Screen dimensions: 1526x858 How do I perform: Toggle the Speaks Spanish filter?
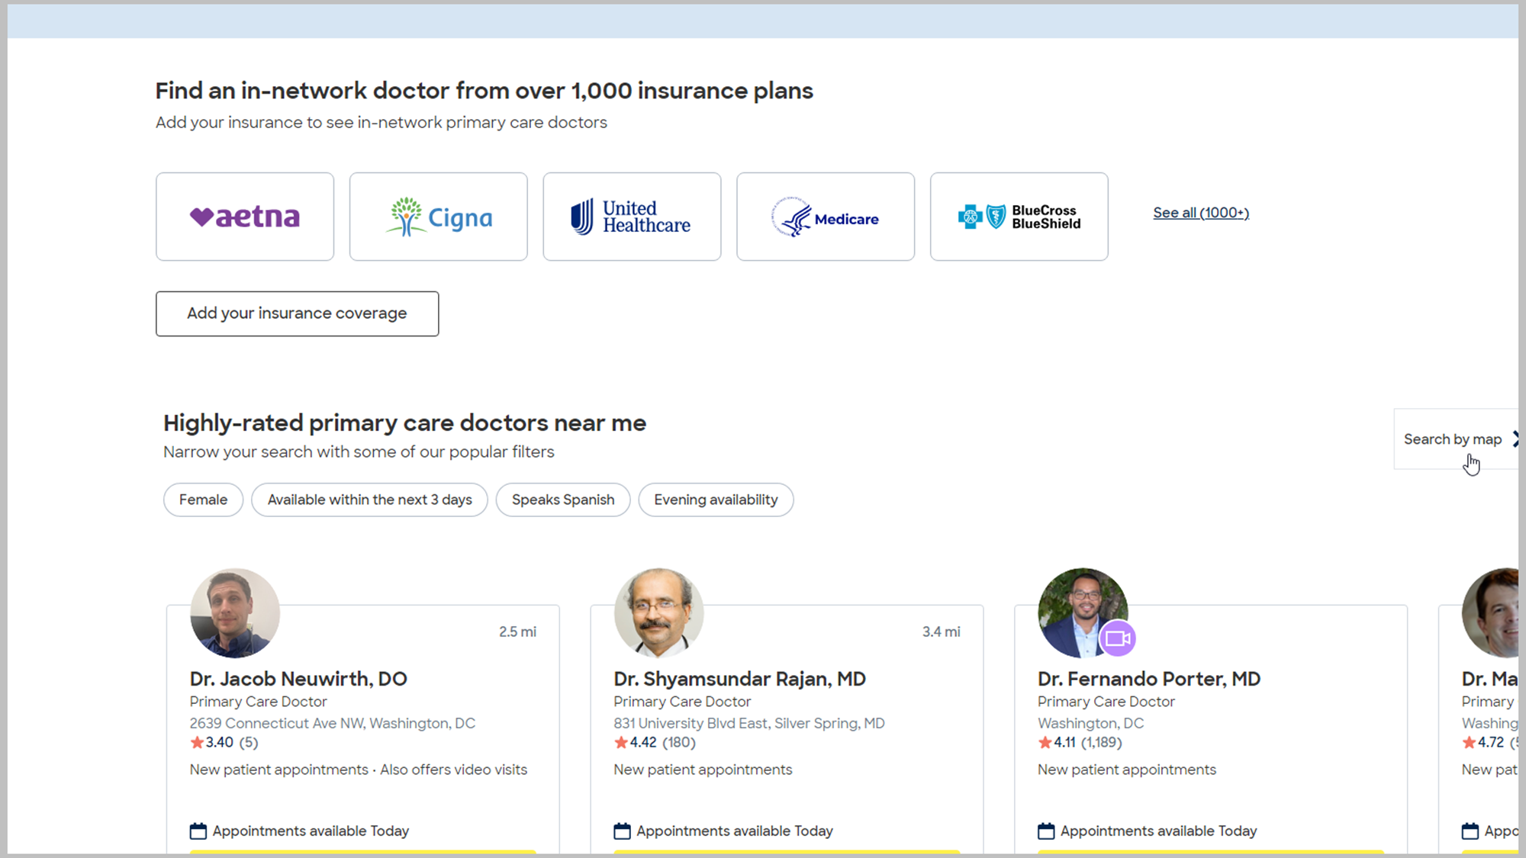(563, 500)
